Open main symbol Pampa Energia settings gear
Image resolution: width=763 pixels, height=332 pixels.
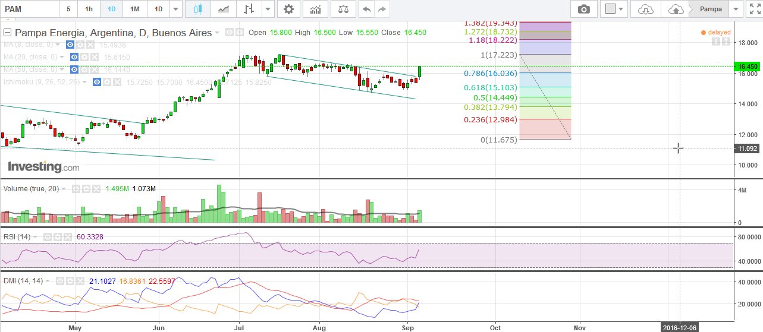click(238, 33)
